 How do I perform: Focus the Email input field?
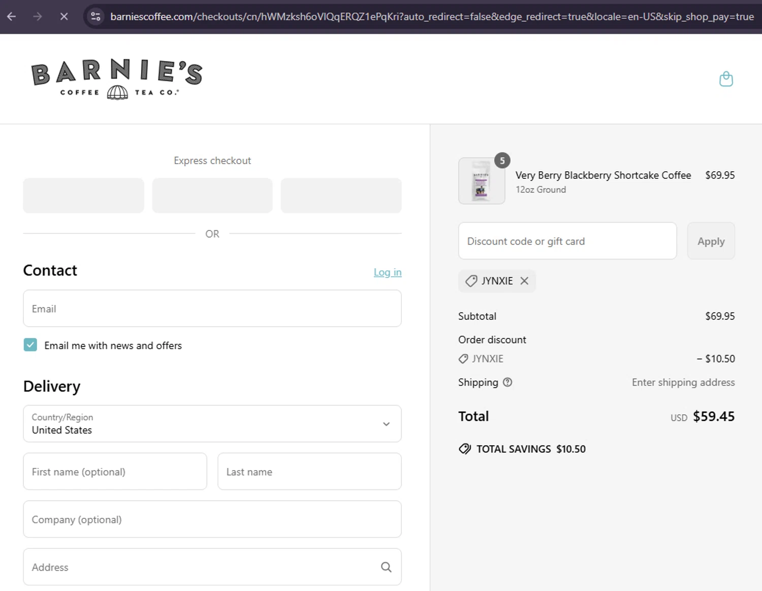(212, 308)
